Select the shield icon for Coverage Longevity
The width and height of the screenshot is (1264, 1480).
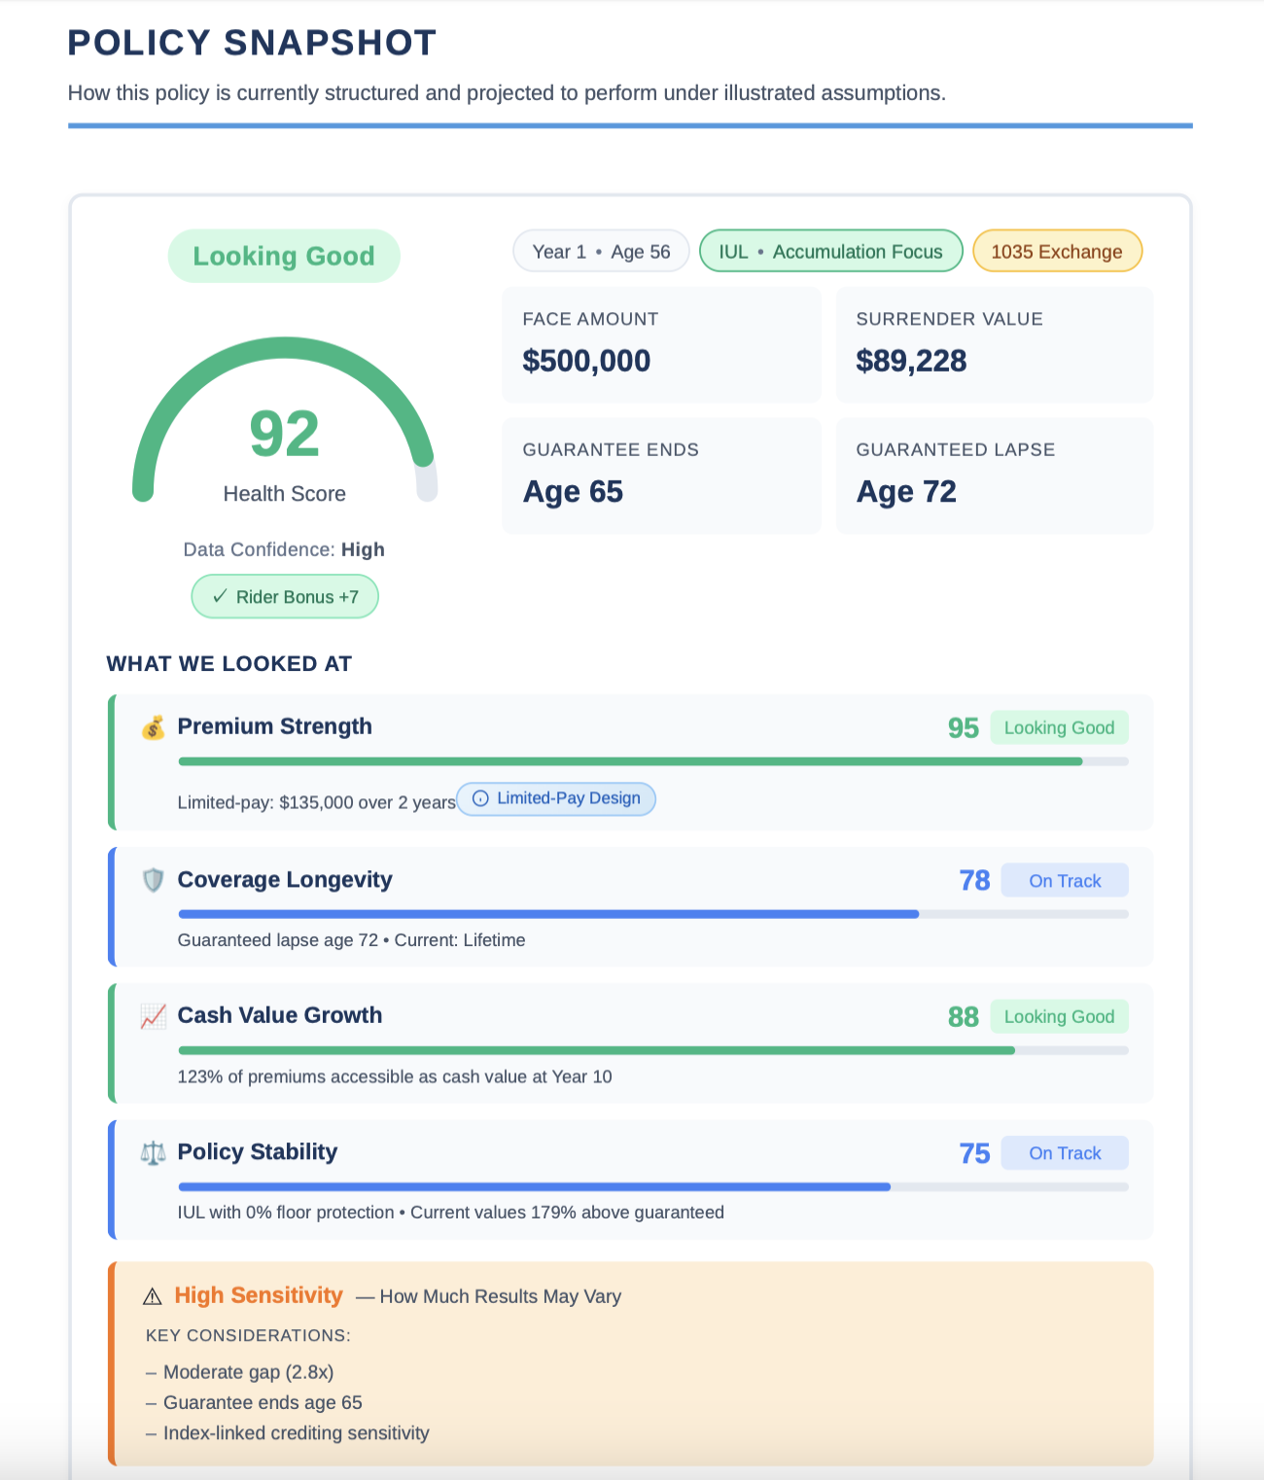[x=153, y=880]
